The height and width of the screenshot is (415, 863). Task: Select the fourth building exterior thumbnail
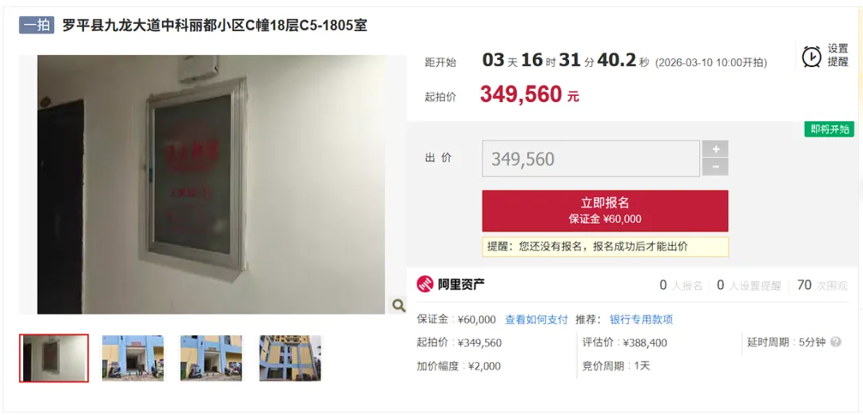pyautogui.click(x=290, y=358)
